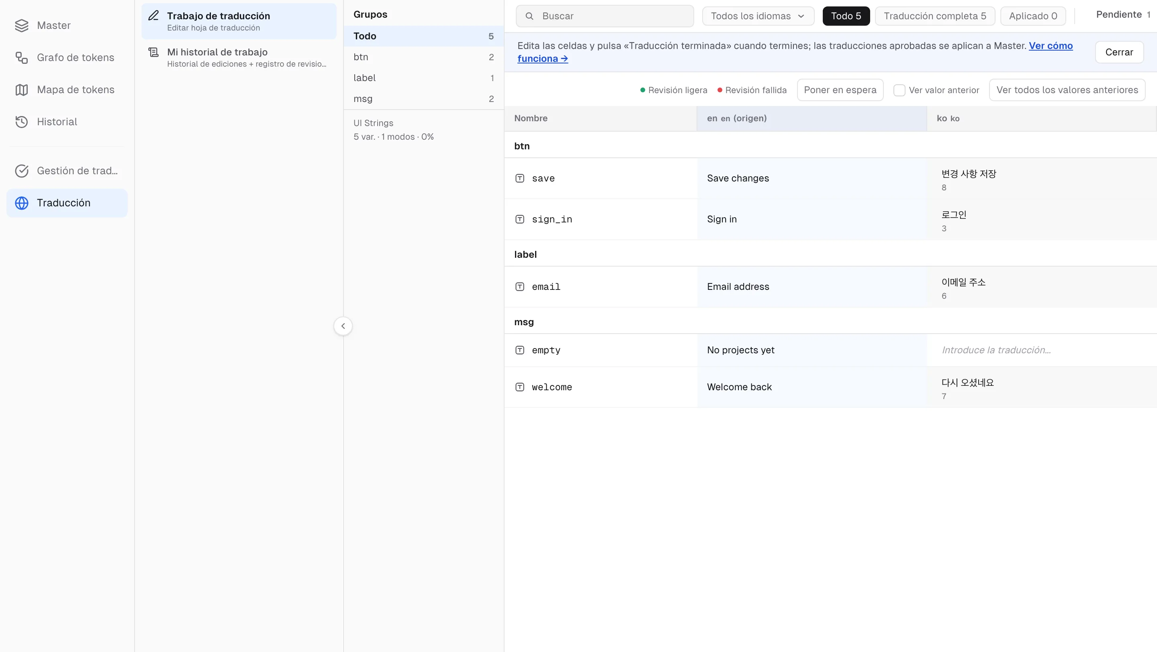Open the Master layers icon

[x=22, y=26]
